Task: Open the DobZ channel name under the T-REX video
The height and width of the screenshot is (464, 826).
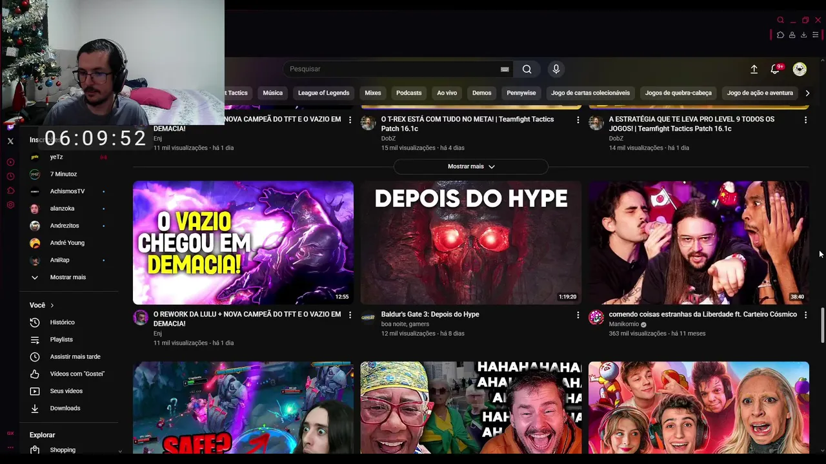Action: pyautogui.click(x=388, y=139)
